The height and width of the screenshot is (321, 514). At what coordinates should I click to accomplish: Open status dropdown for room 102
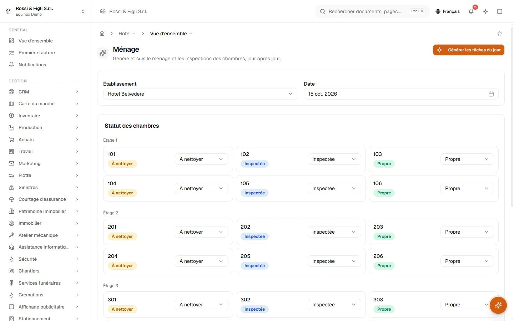point(334,159)
